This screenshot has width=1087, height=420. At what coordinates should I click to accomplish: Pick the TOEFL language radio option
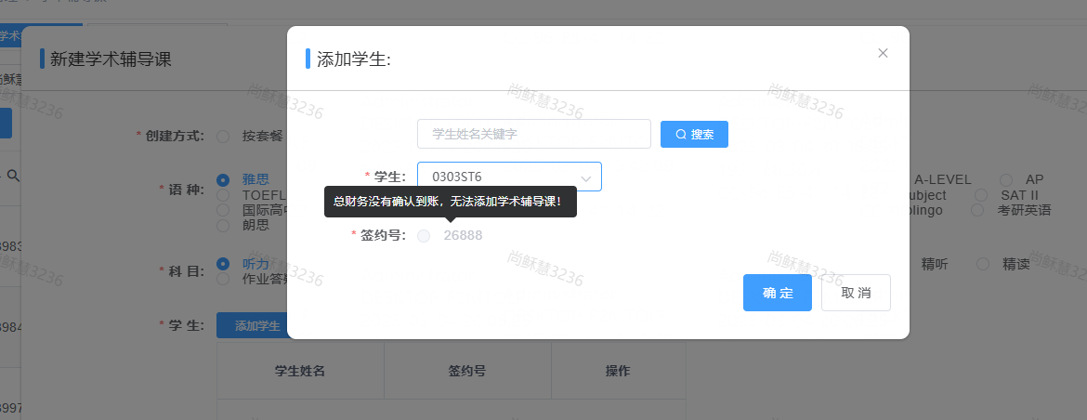(x=223, y=195)
